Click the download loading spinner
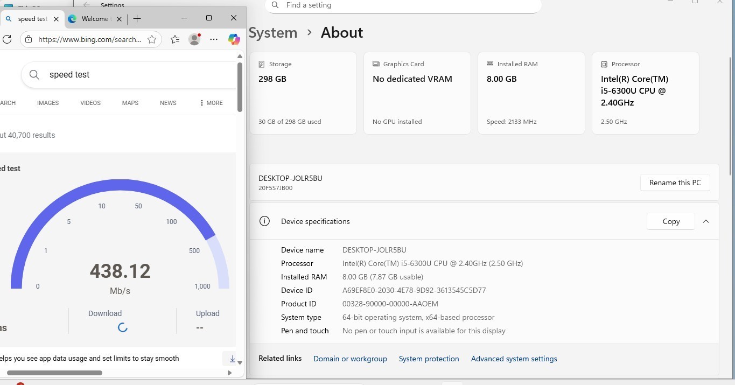This screenshot has width=735, height=385. tap(123, 327)
